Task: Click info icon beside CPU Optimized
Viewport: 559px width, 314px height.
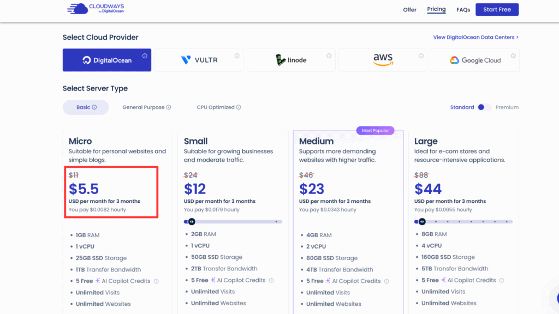Action: tap(239, 107)
